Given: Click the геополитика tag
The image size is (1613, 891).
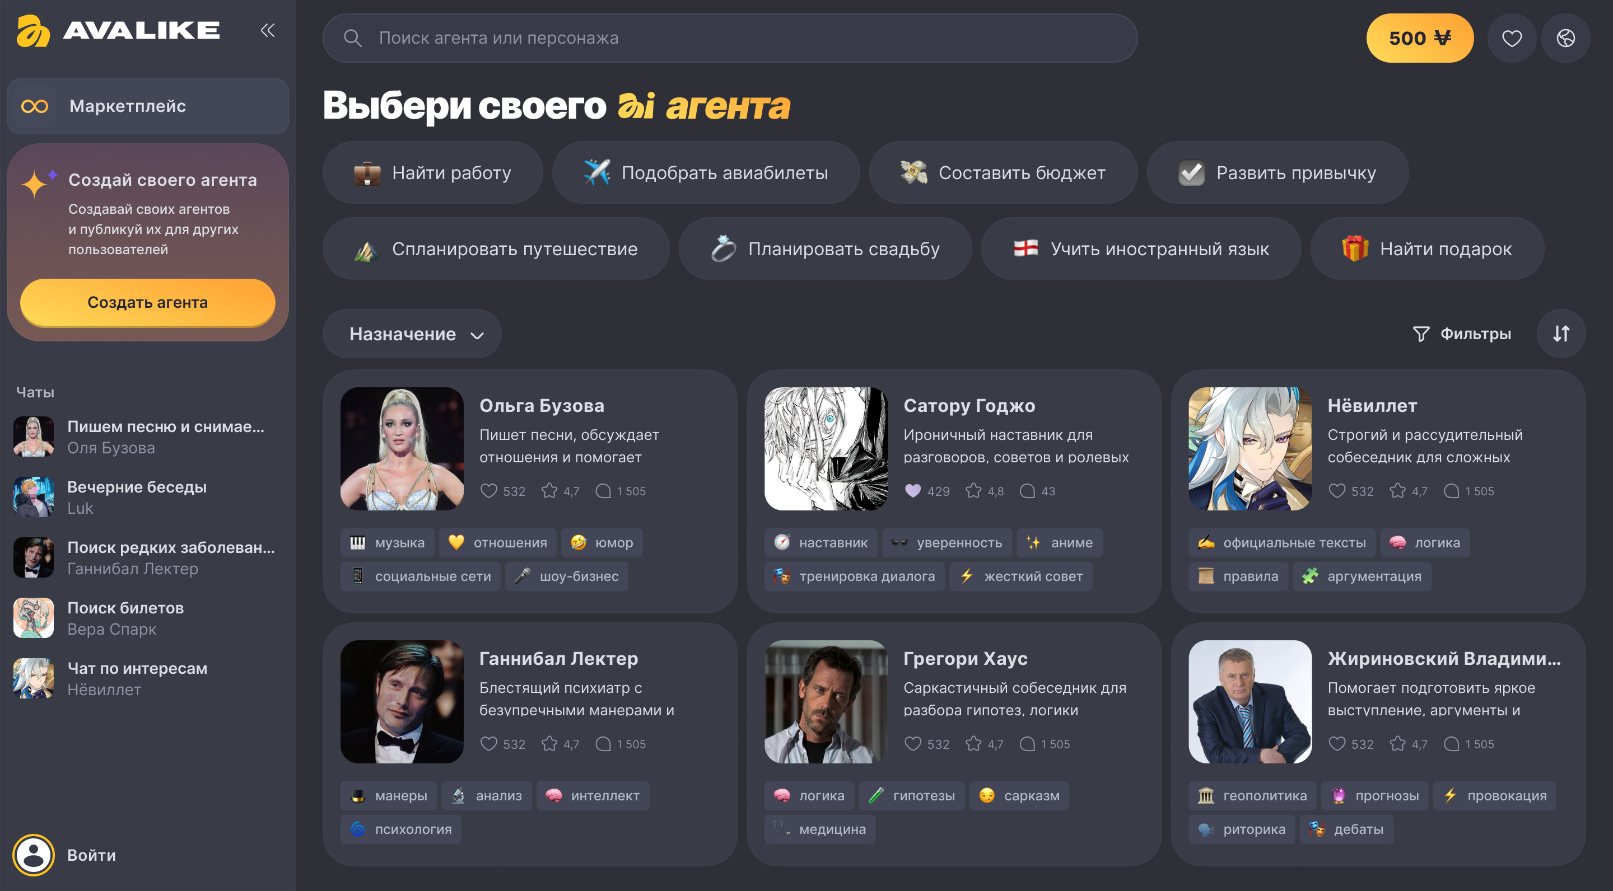Looking at the screenshot, I should click(x=1253, y=795).
